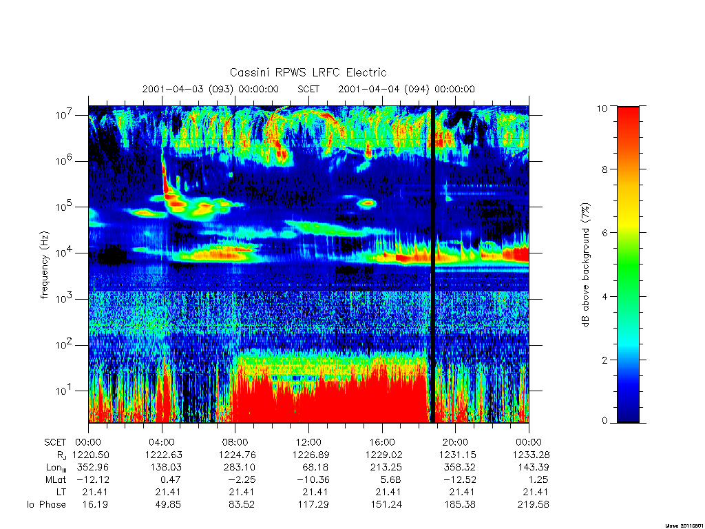This screenshot has width=705, height=529.
Task: Click the 'SCET' row label below the plot
Action: (x=55, y=442)
